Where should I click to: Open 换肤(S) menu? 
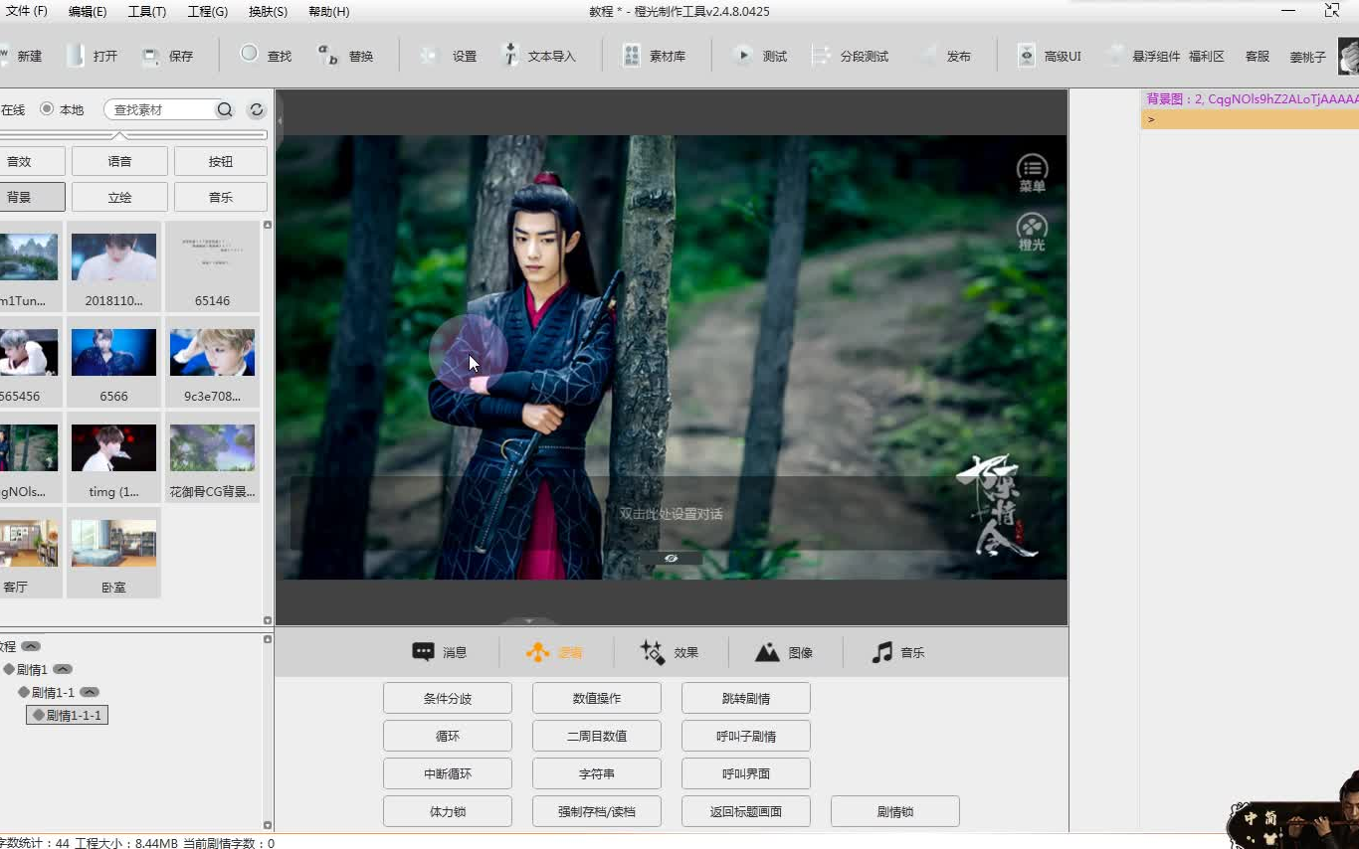pos(268,11)
